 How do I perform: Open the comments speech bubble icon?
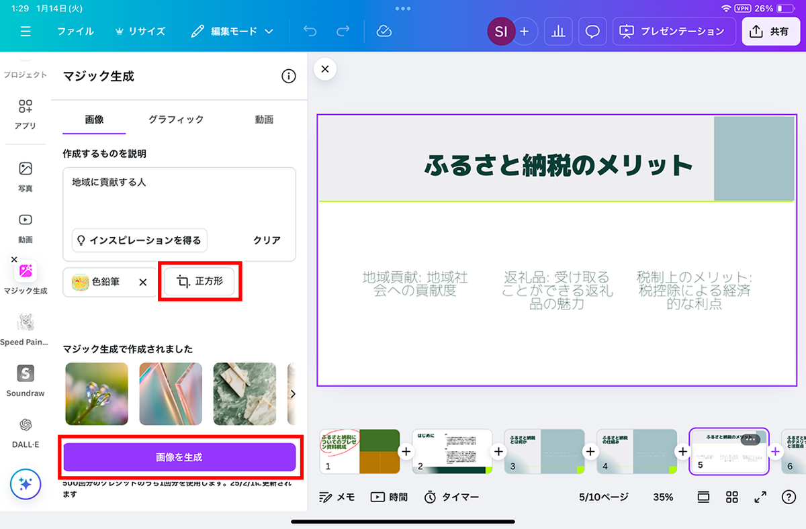592,32
